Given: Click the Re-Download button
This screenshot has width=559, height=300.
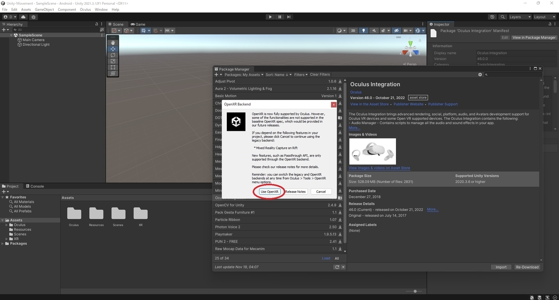Looking at the screenshot, I should coord(527,267).
